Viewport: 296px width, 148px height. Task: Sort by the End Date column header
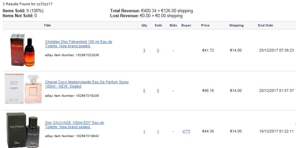(x=265, y=25)
